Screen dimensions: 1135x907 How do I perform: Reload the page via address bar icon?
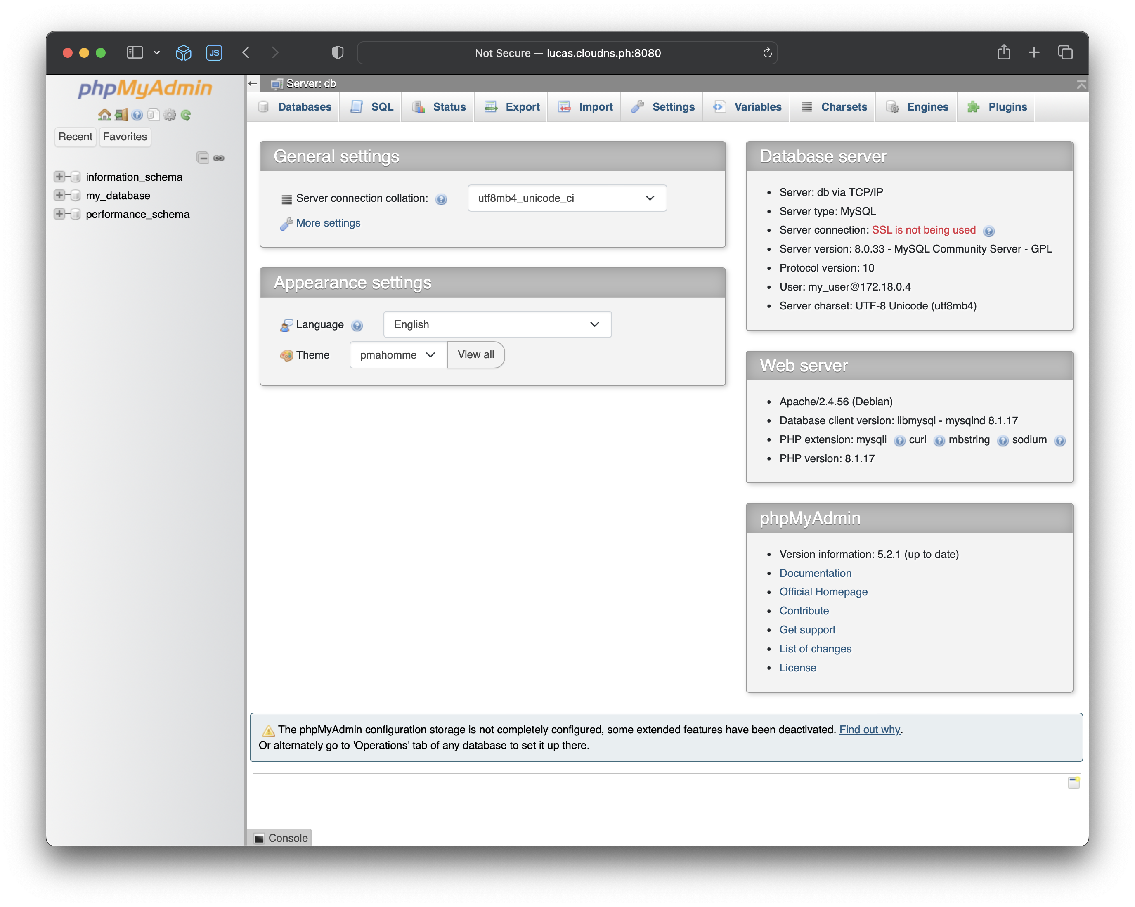tap(767, 53)
